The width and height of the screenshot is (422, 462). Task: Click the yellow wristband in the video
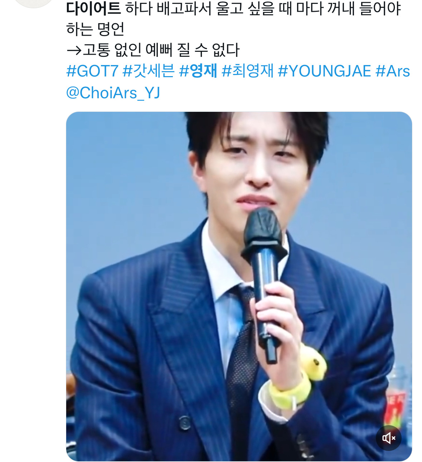click(x=288, y=394)
